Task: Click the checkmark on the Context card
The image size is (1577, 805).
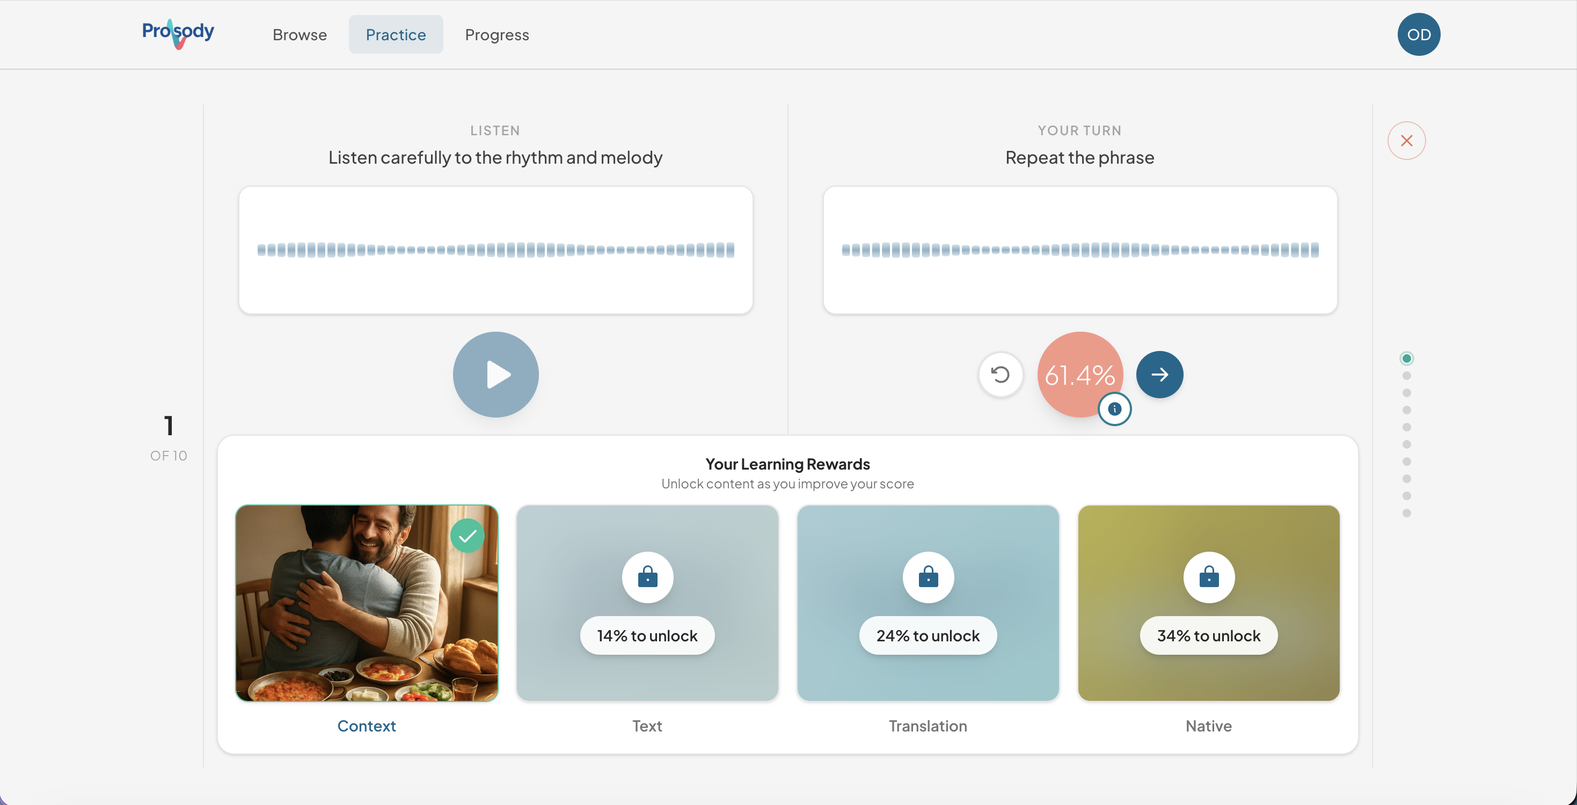Action: (x=467, y=535)
